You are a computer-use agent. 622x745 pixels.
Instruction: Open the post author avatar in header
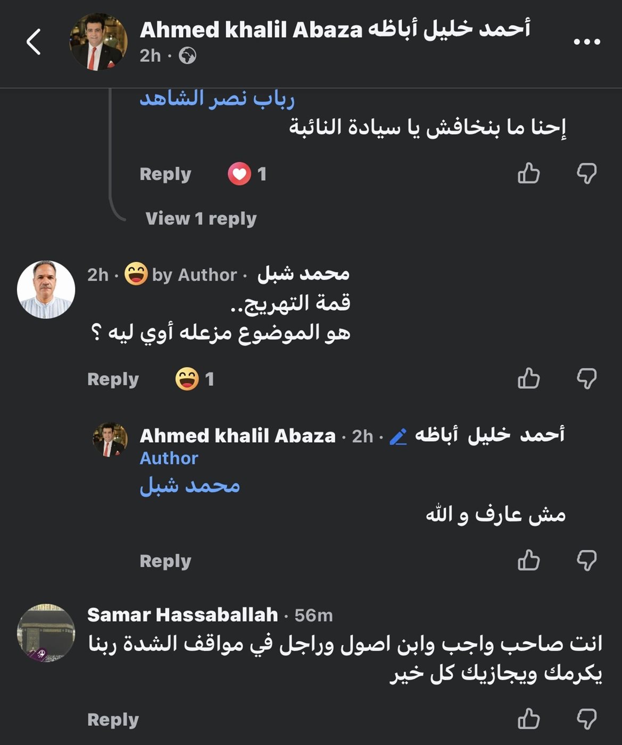(x=98, y=42)
